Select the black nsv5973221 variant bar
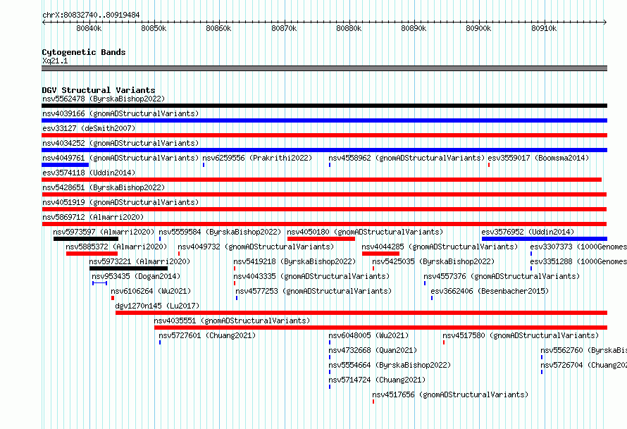627x429 pixels. coord(128,268)
